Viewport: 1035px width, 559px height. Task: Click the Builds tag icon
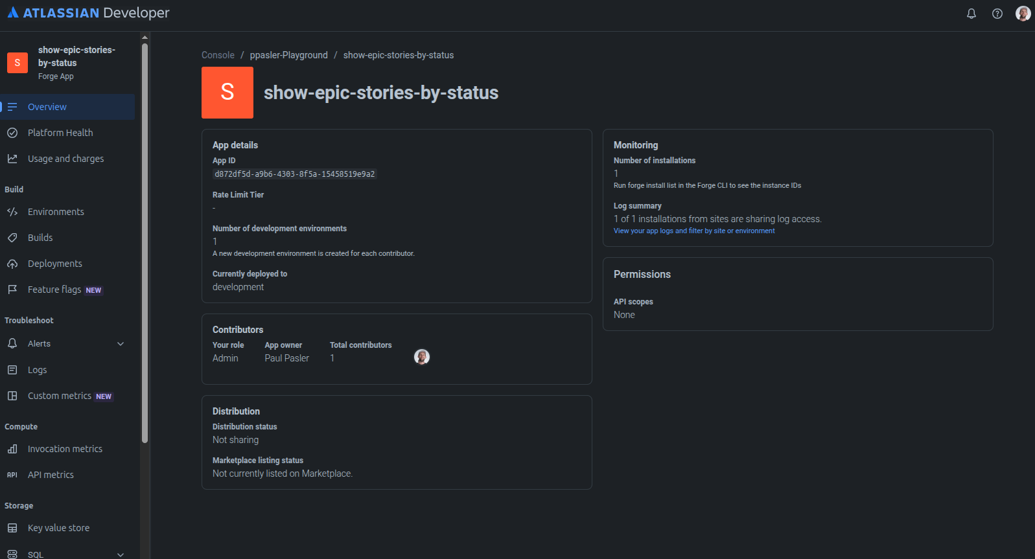(x=12, y=238)
